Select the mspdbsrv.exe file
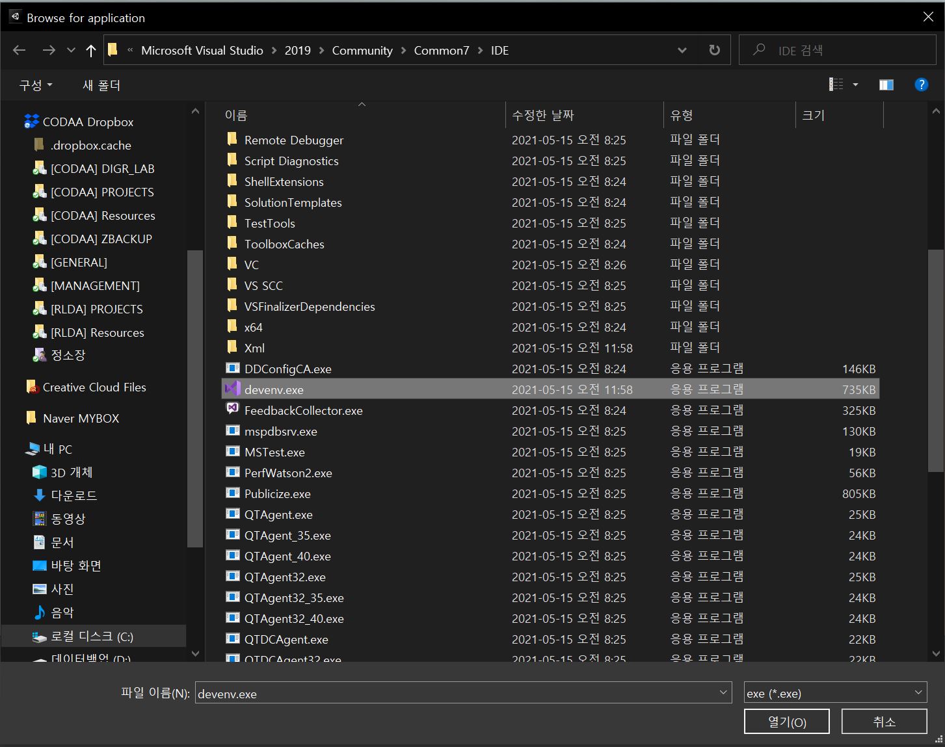 tap(280, 431)
